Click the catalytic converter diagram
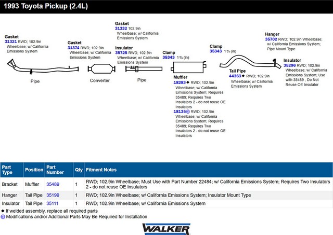 [x=101, y=69]
